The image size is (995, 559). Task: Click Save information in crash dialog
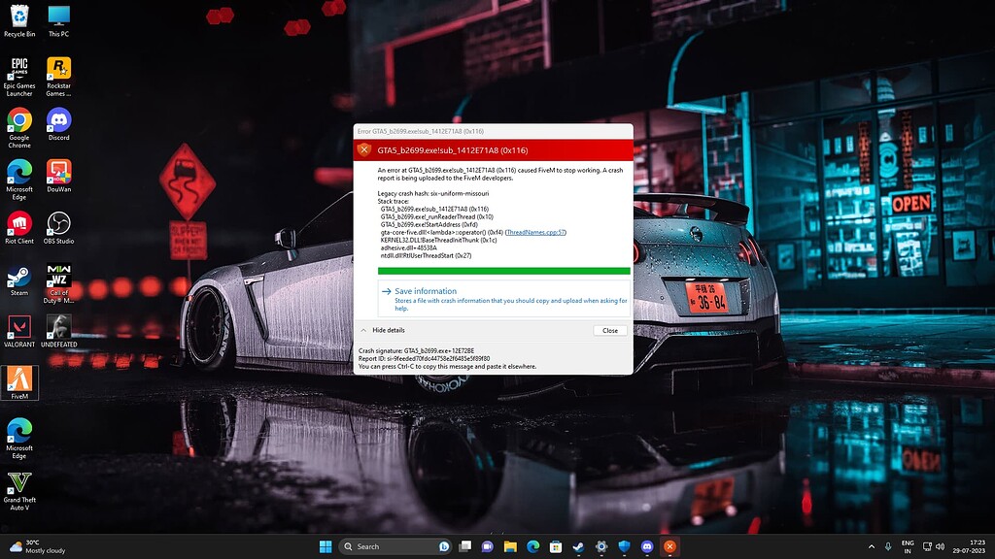click(x=504, y=299)
